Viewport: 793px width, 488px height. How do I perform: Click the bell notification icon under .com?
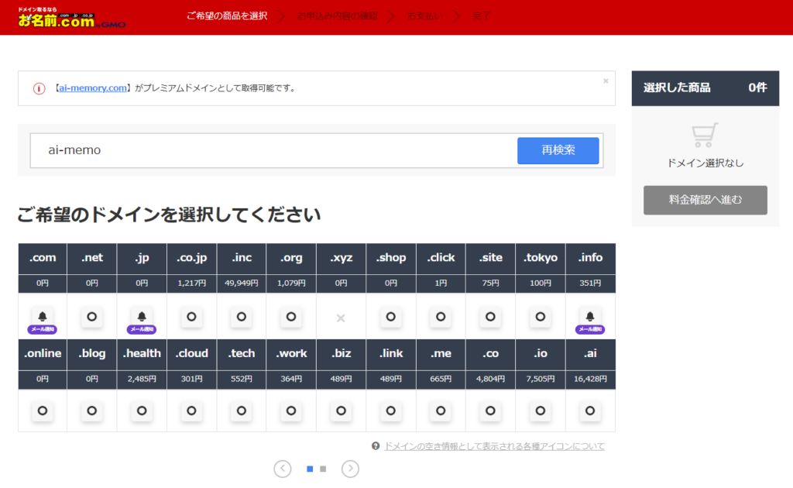(42, 316)
